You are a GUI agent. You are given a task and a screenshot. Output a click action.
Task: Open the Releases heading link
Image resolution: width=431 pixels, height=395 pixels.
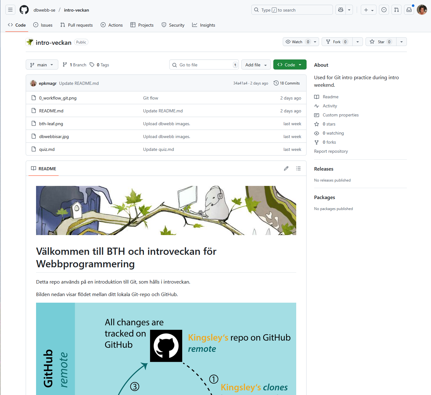pos(324,169)
